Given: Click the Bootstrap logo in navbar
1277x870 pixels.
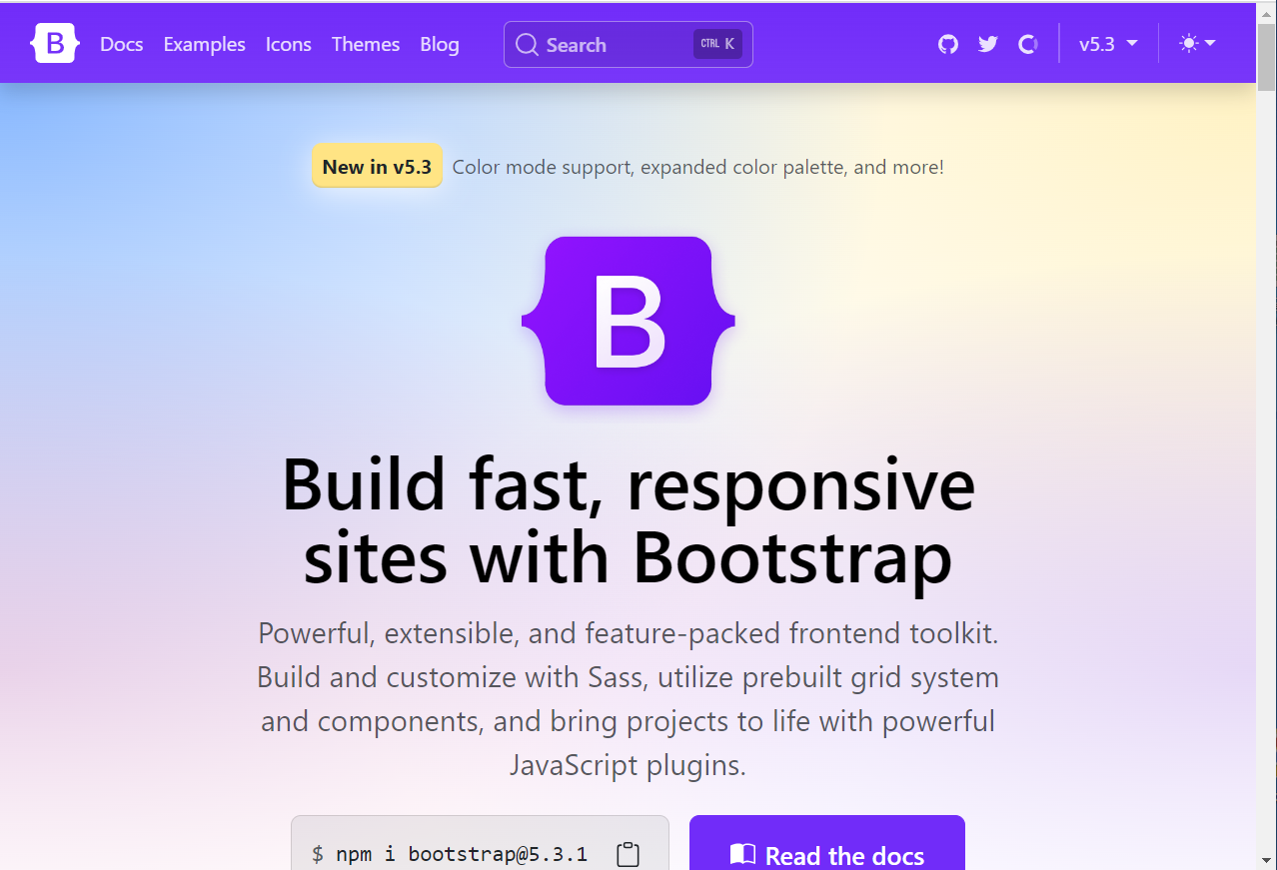Looking at the screenshot, I should point(55,44).
